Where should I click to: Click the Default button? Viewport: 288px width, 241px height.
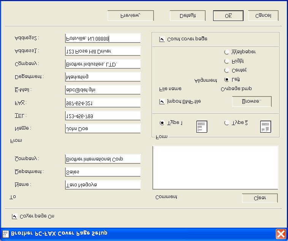(188, 16)
